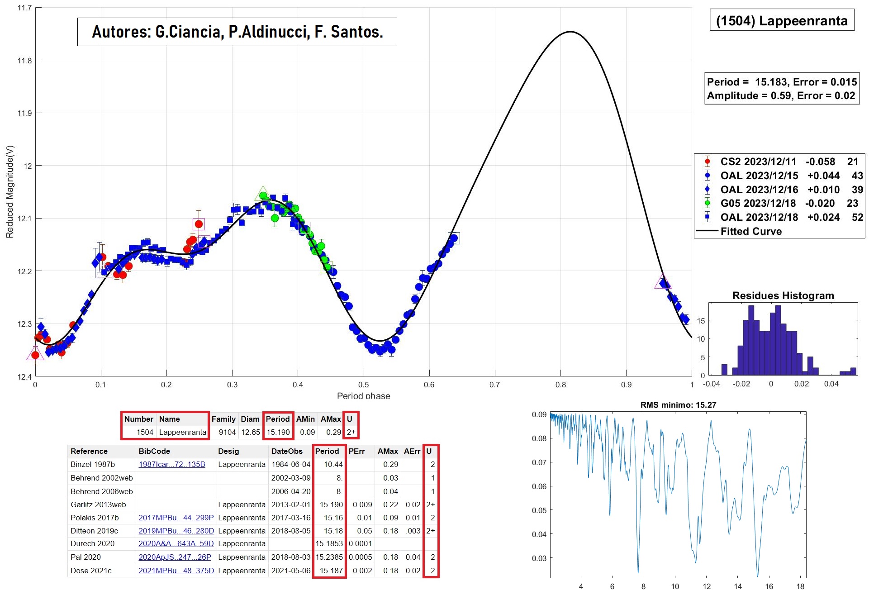Viewport: 869px width, 595px height.
Task: Click the magenta square-boxed red point near 0.25
Action: (199, 224)
